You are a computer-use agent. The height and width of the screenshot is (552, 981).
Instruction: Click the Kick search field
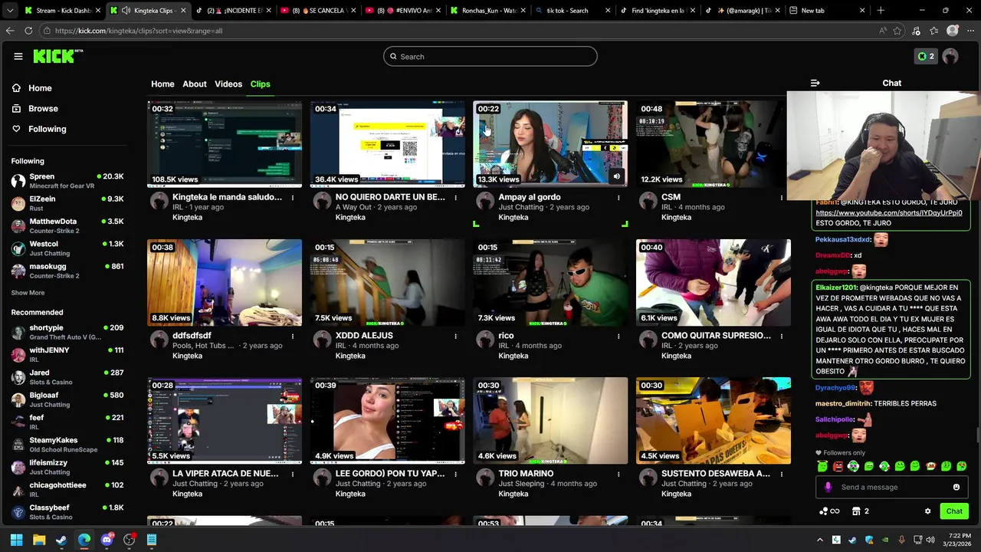(x=490, y=57)
